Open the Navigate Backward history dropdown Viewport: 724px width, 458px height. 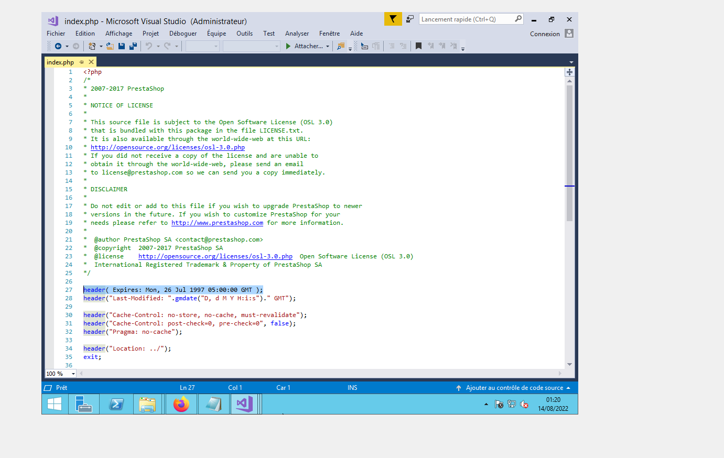pyautogui.click(x=67, y=46)
